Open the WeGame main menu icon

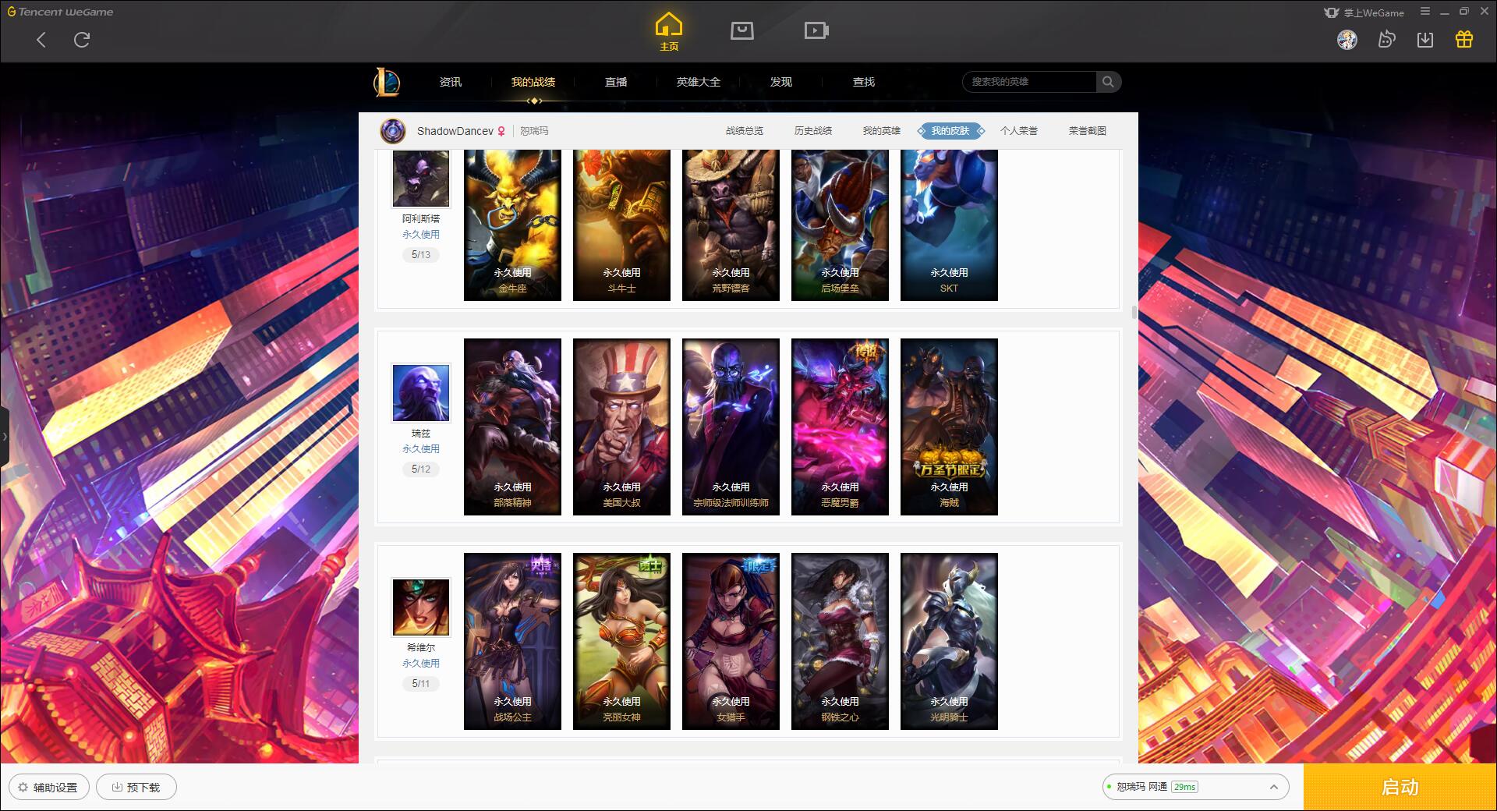click(x=1425, y=12)
